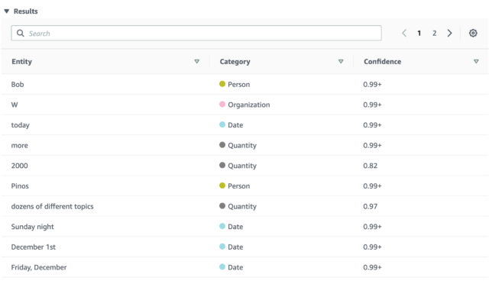
Task: Sort by Entity column arrow
Action: [x=197, y=61]
